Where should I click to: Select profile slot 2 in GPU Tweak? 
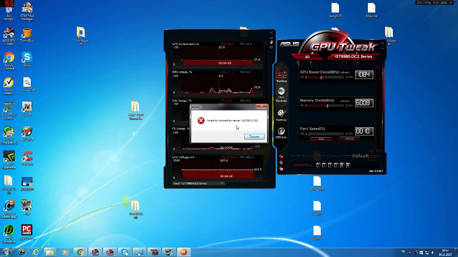click(324, 165)
